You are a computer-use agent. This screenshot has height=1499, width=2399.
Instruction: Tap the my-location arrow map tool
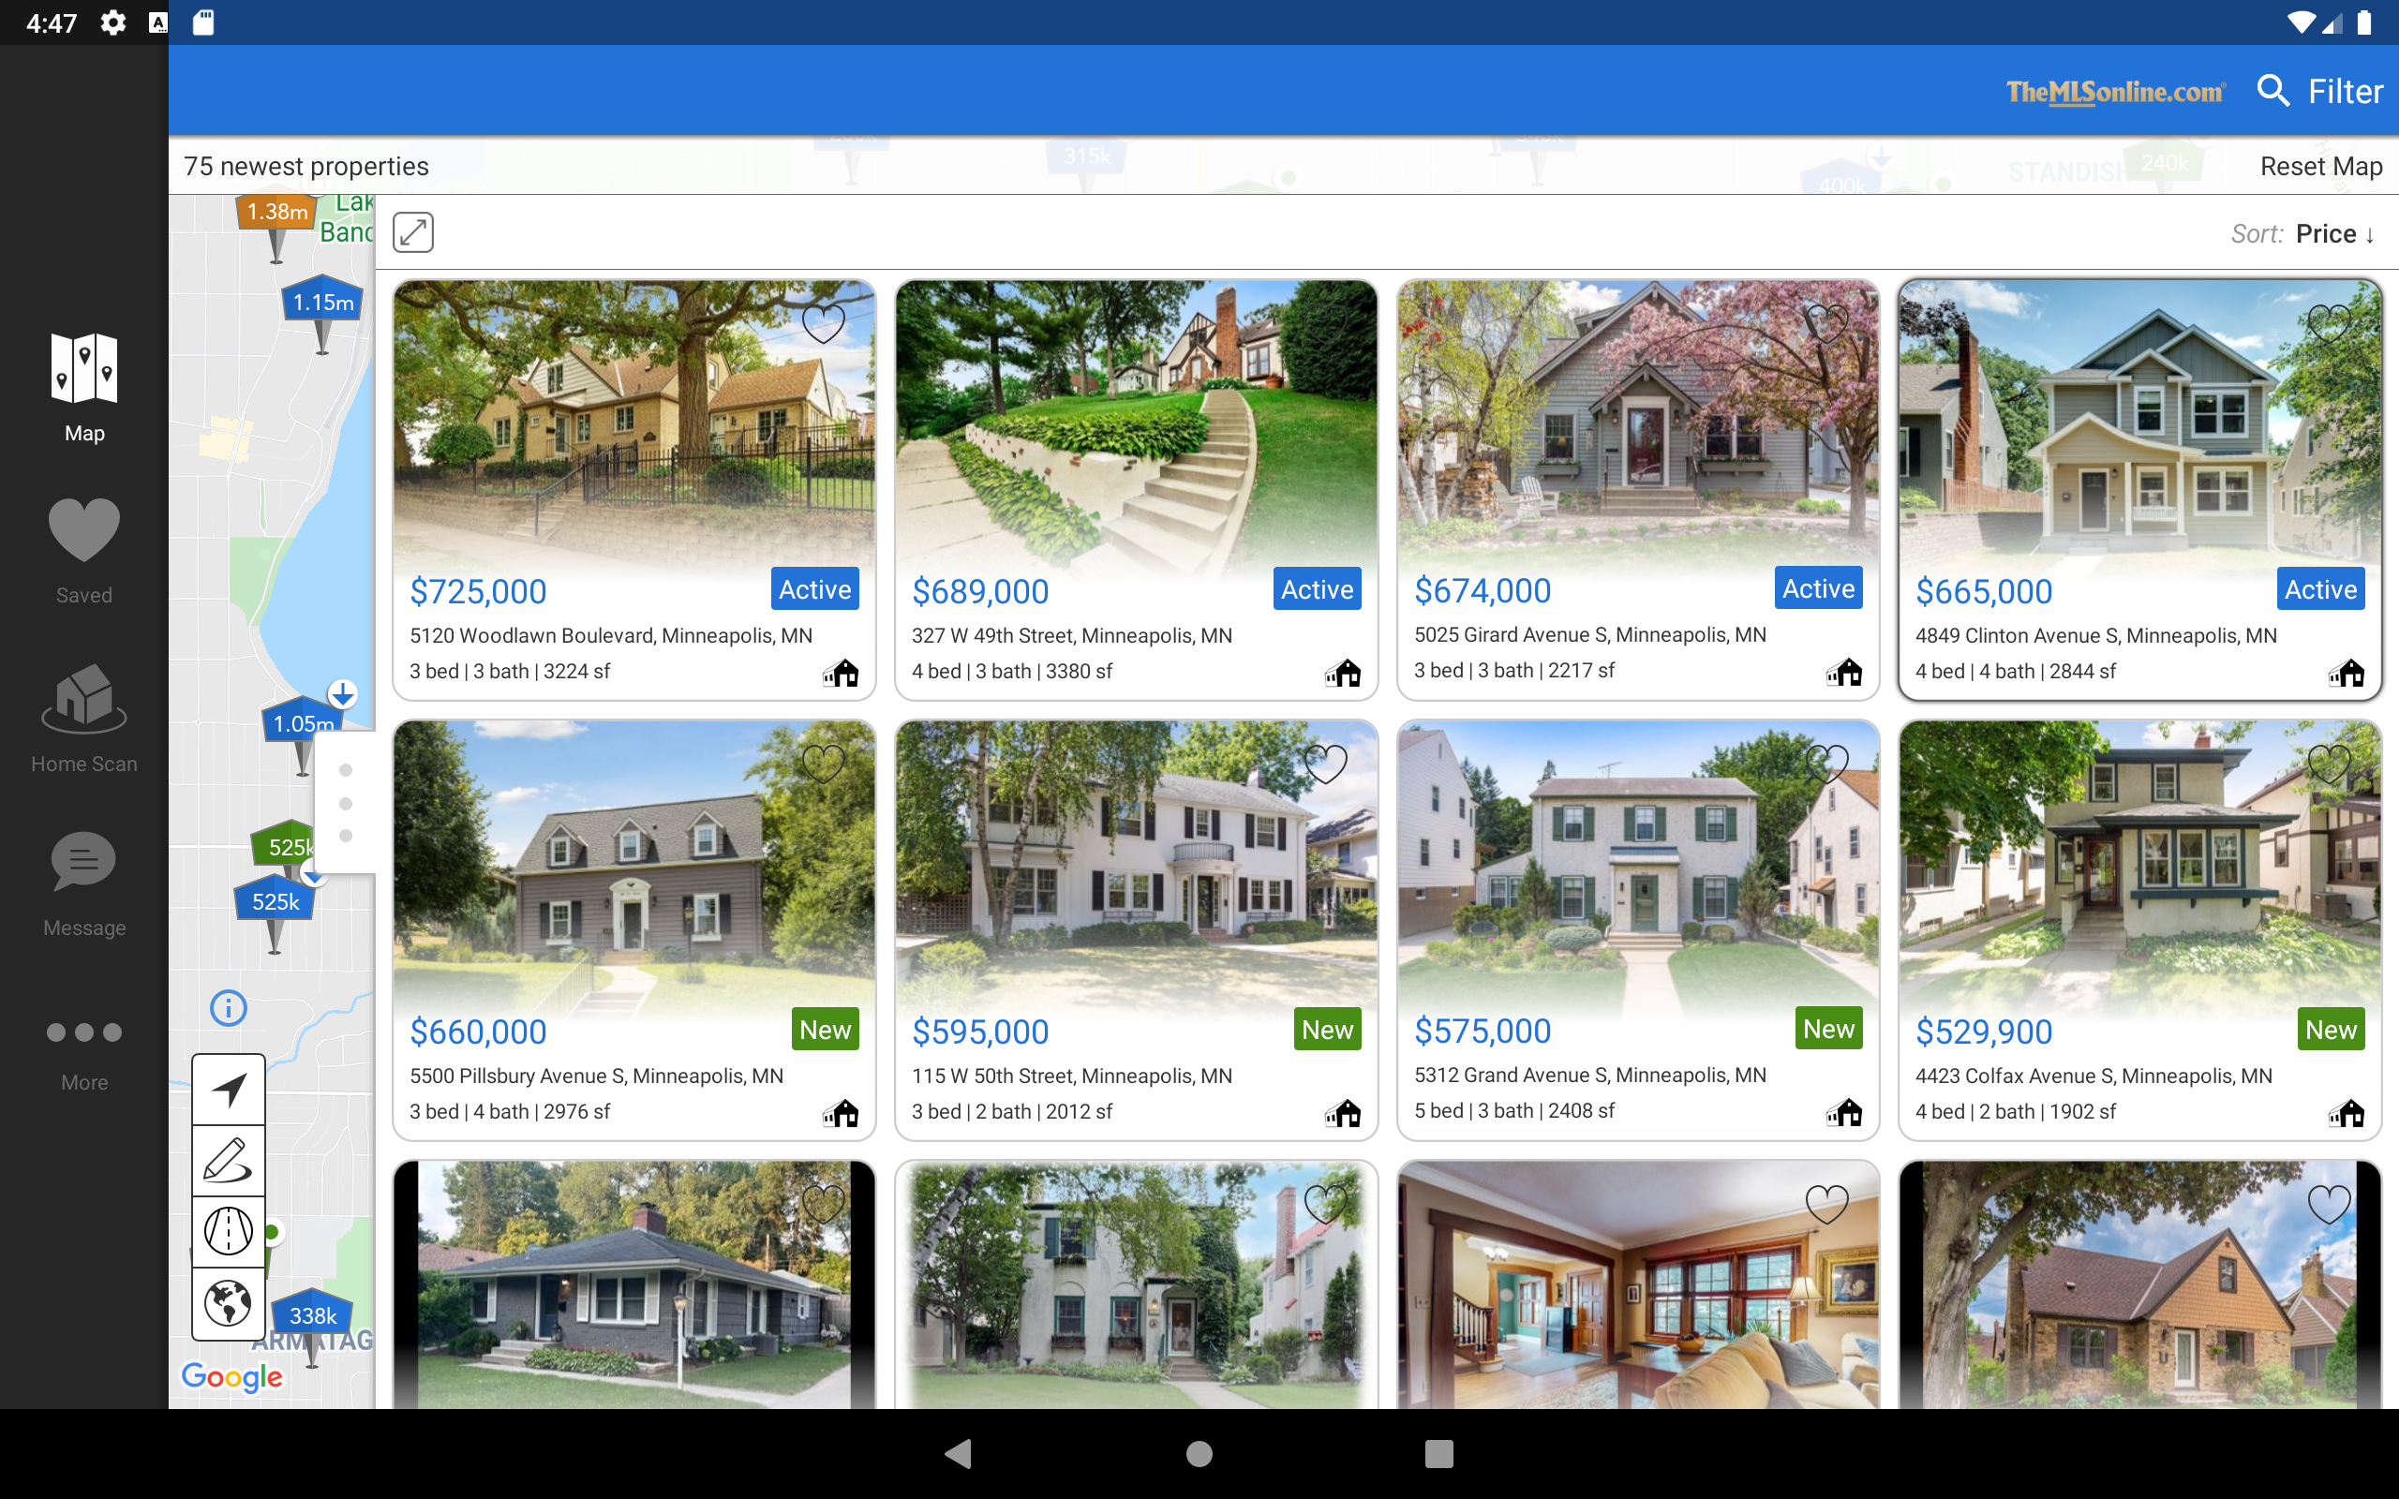228,1090
